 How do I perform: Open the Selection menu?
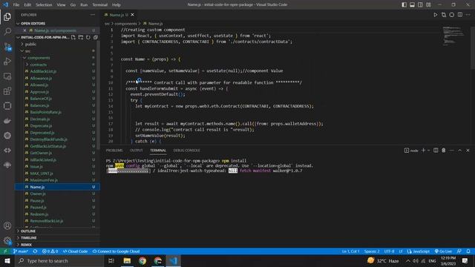(44, 4)
